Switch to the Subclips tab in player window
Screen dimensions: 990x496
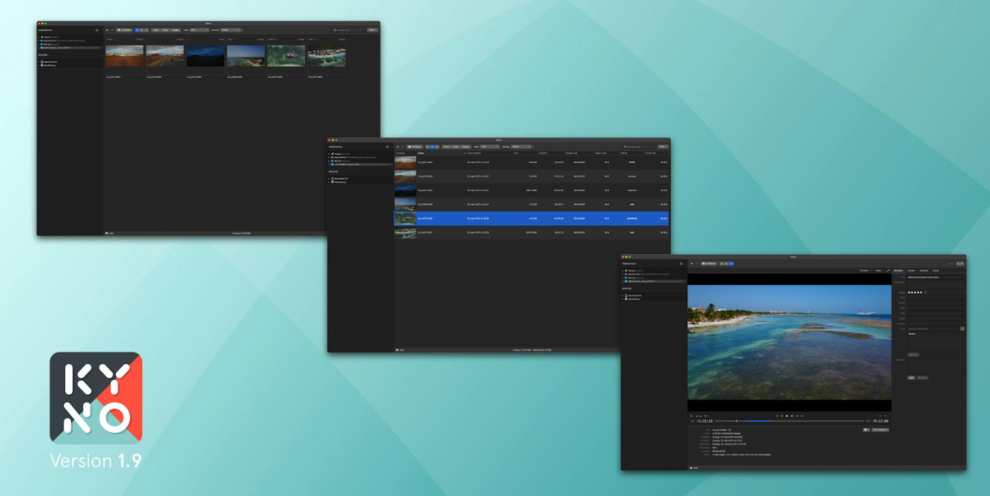click(924, 271)
